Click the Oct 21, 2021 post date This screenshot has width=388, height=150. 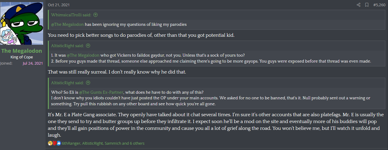coord(59,5)
